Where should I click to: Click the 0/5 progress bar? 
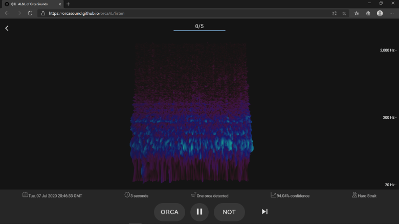[x=199, y=31]
